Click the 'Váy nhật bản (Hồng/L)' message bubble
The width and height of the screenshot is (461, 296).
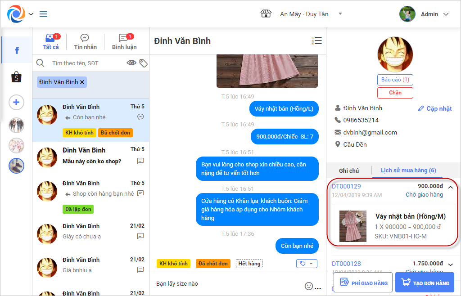[284, 109]
